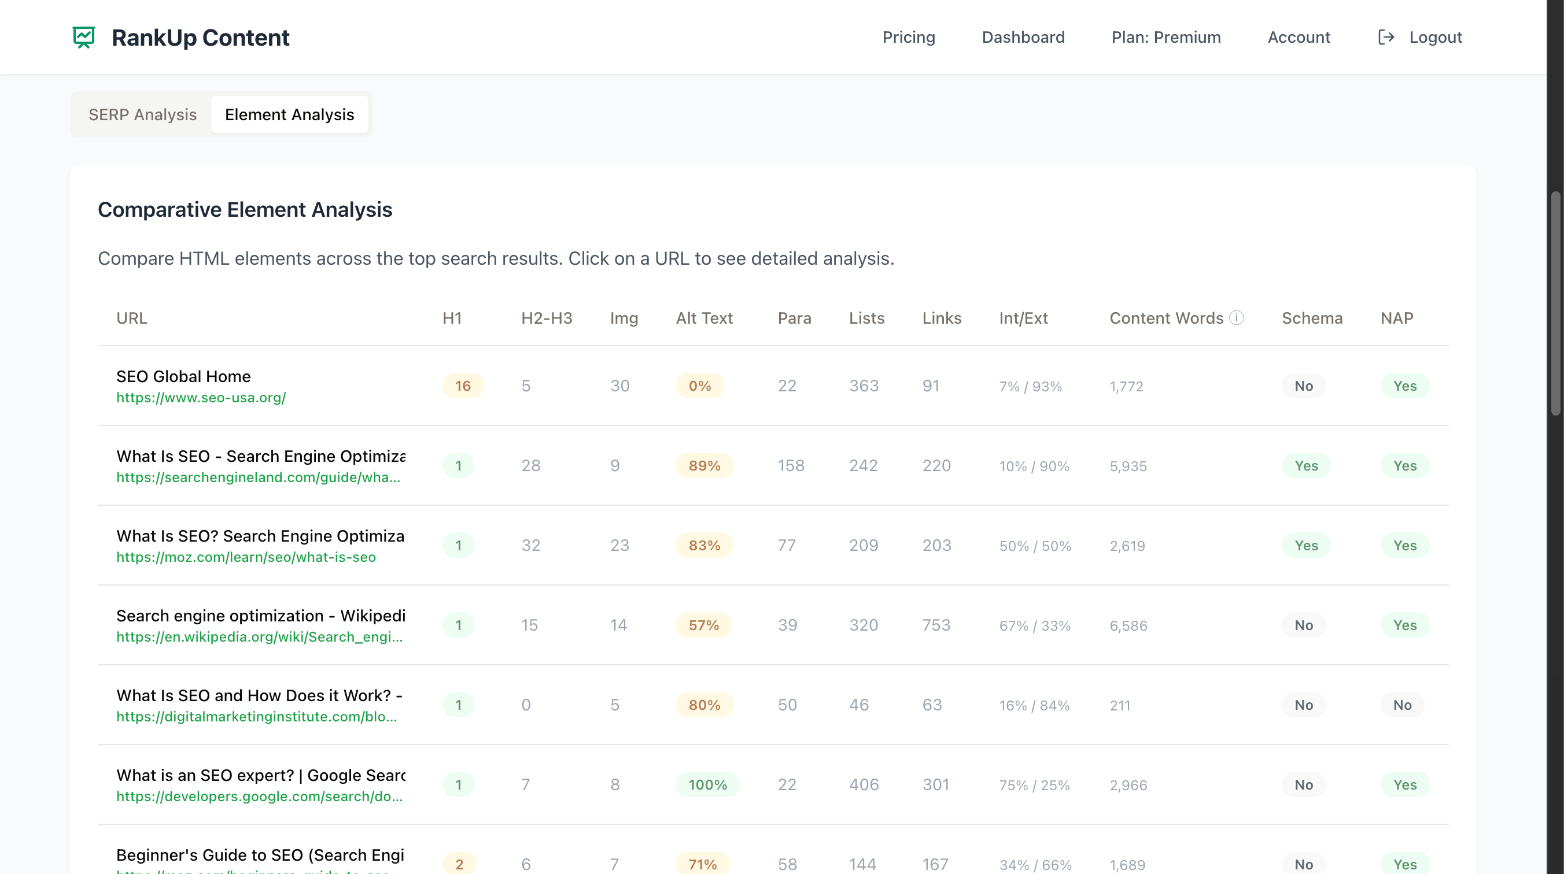
Task: Click the page vertical scrollbar thumb
Action: point(1554,303)
